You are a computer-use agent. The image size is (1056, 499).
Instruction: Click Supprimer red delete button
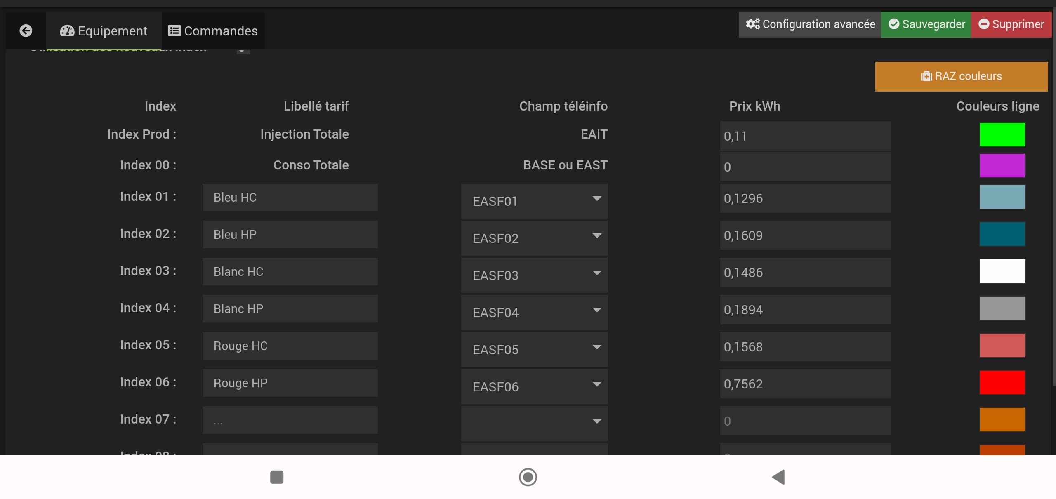1011,24
